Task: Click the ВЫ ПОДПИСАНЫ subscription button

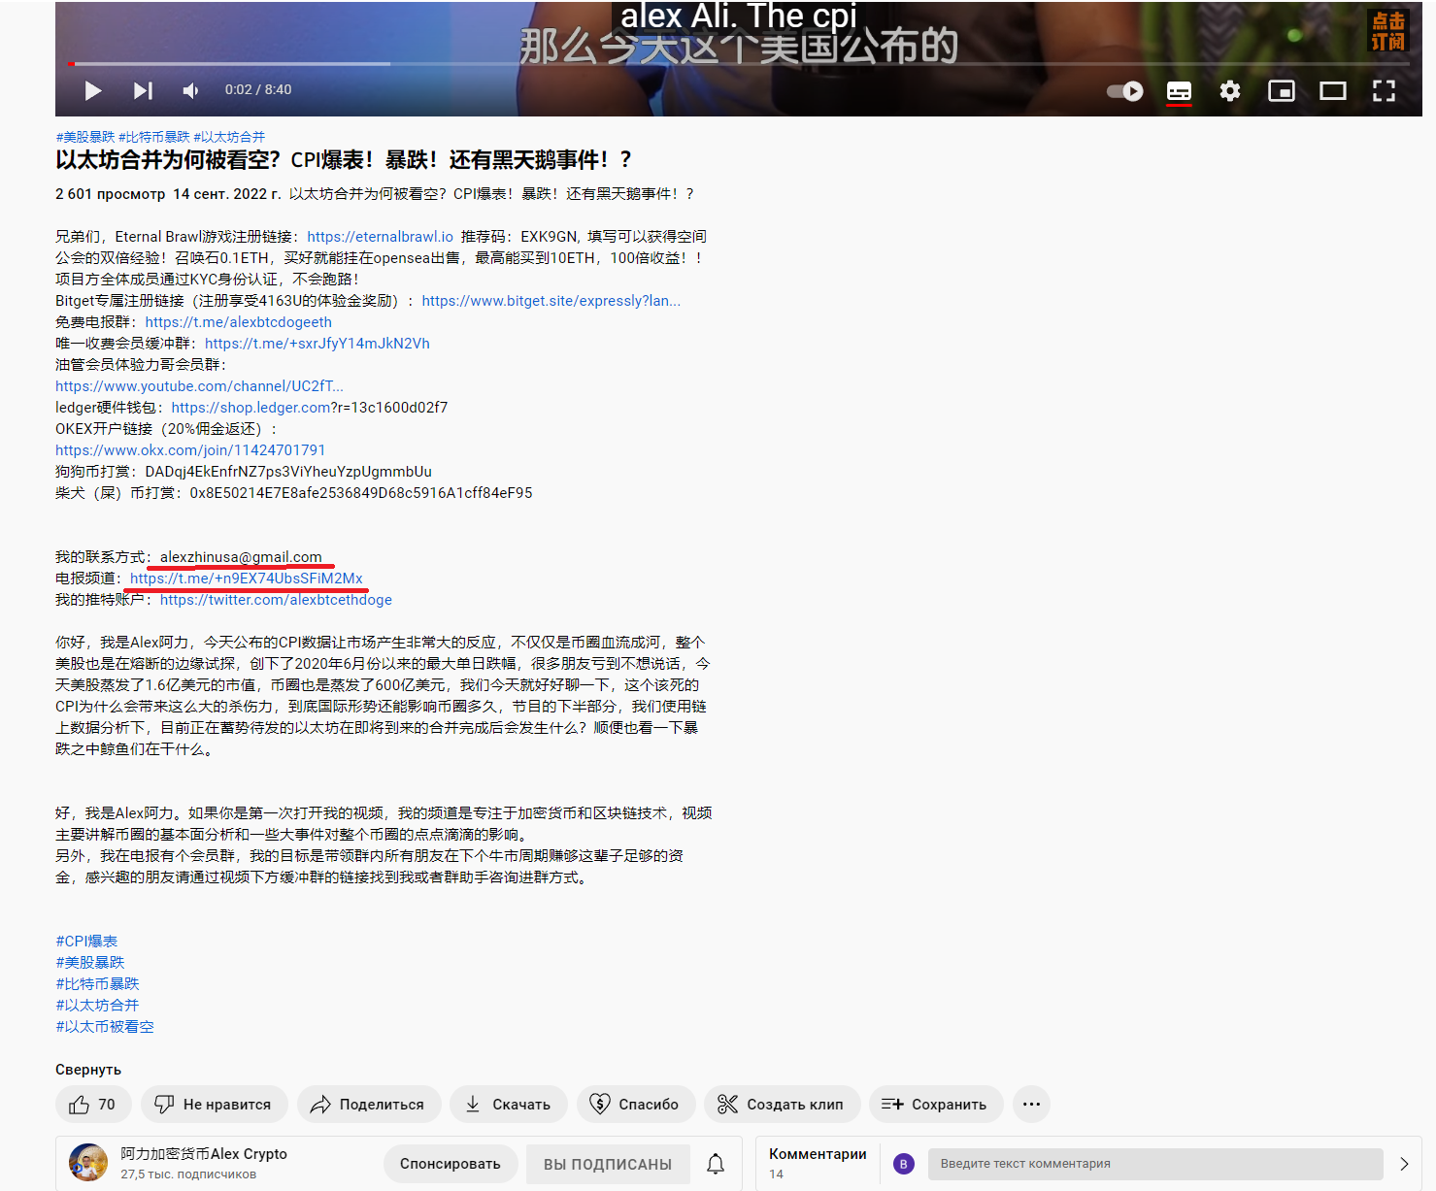Action: point(608,1165)
